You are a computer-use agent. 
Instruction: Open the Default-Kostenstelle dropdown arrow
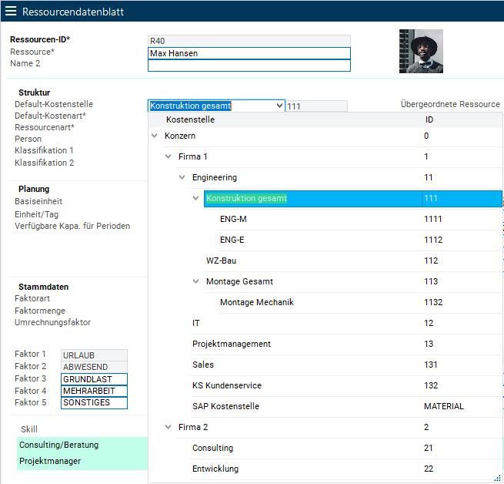pyautogui.click(x=279, y=106)
